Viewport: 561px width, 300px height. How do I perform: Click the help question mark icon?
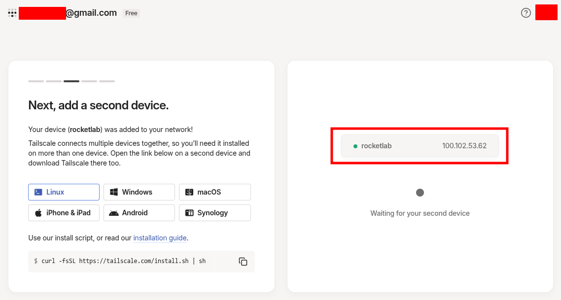click(x=526, y=13)
